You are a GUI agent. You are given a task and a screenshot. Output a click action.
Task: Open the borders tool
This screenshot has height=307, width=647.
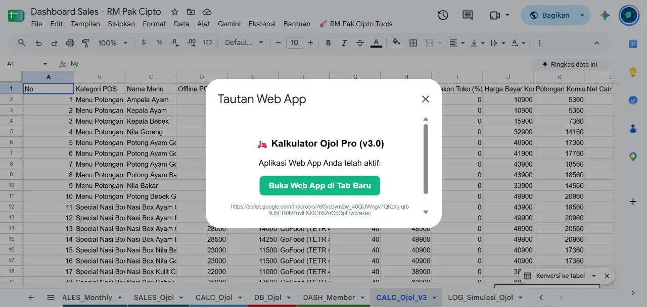(x=413, y=43)
